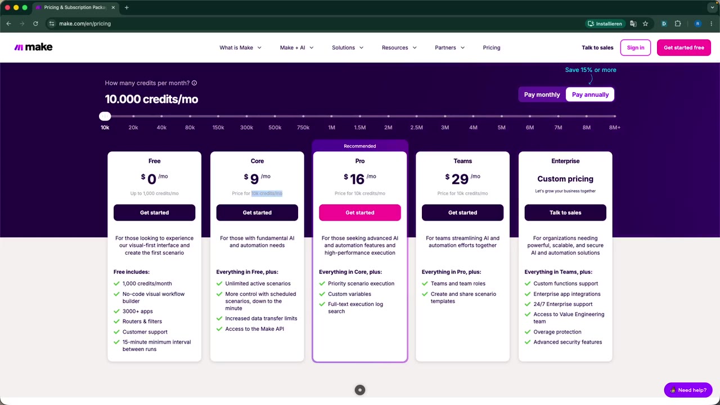Click the circular scroll indicator at bottom
Image resolution: width=720 pixels, height=405 pixels.
pos(360,390)
